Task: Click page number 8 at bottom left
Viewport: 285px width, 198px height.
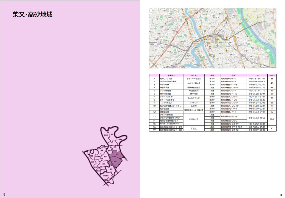Action: [4, 194]
